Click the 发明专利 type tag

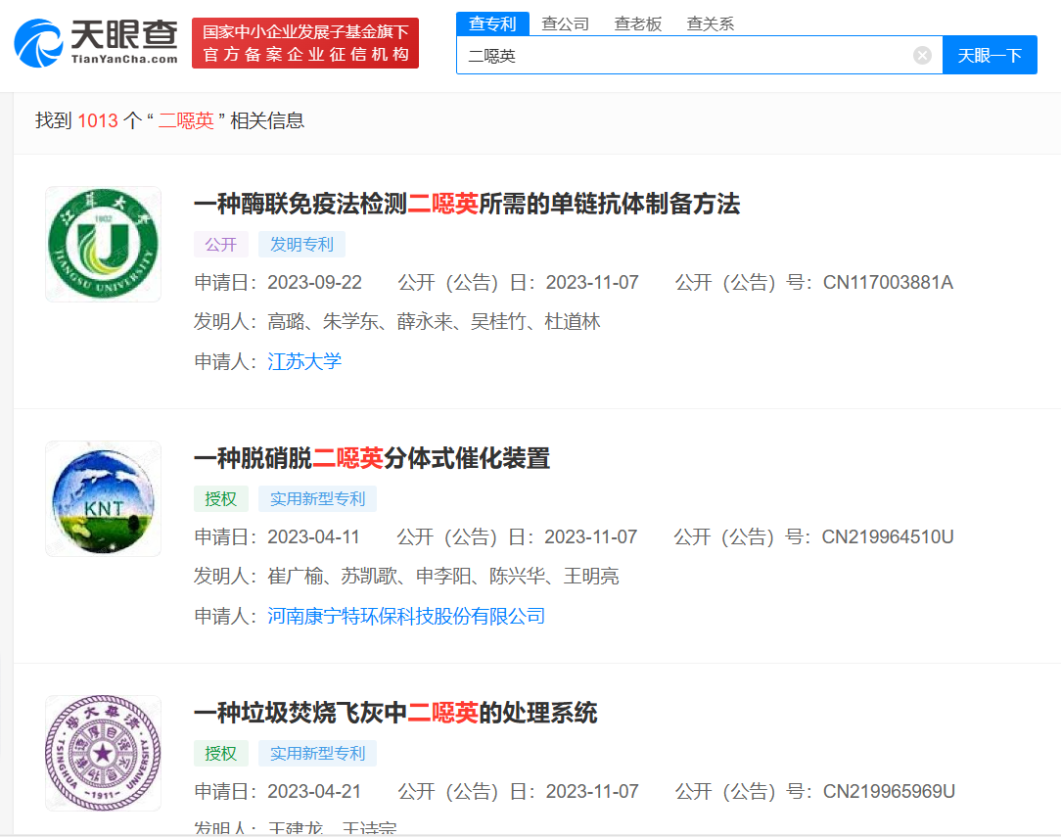point(301,245)
